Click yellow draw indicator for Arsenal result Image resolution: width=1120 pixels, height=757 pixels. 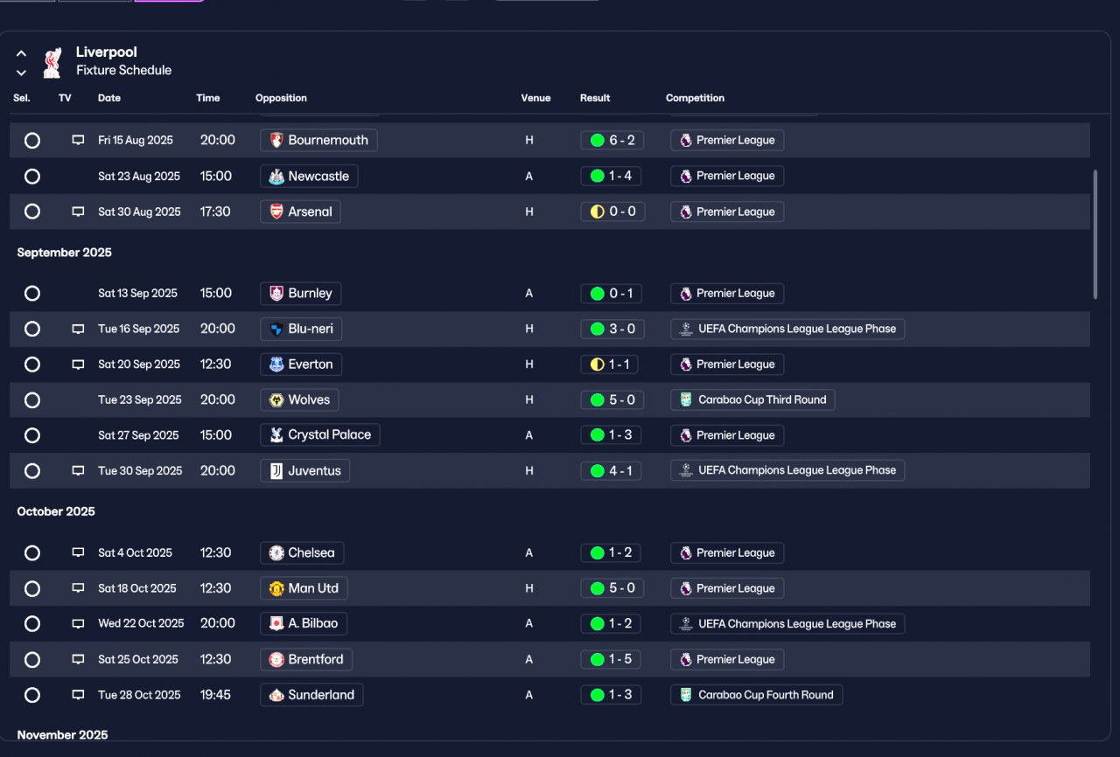[x=598, y=212]
